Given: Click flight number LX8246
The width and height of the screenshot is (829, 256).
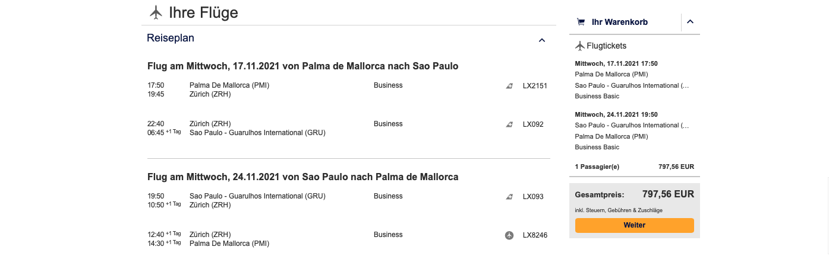Looking at the screenshot, I should [x=534, y=235].
